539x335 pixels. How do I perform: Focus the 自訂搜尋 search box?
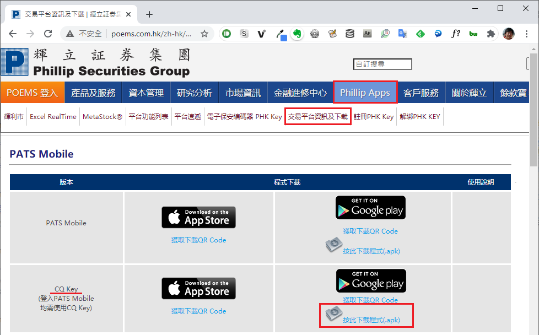click(382, 64)
